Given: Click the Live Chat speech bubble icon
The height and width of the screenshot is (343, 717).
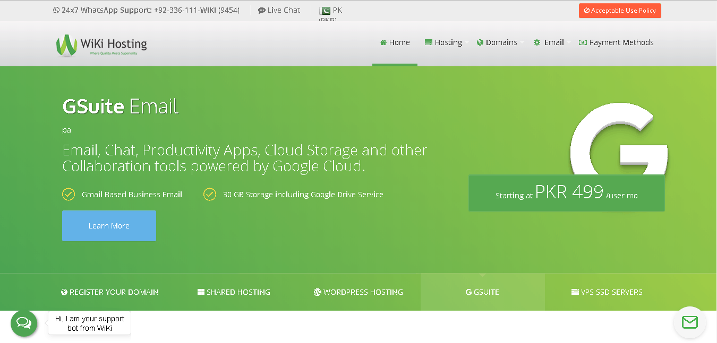Looking at the screenshot, I should click(262, 11).
